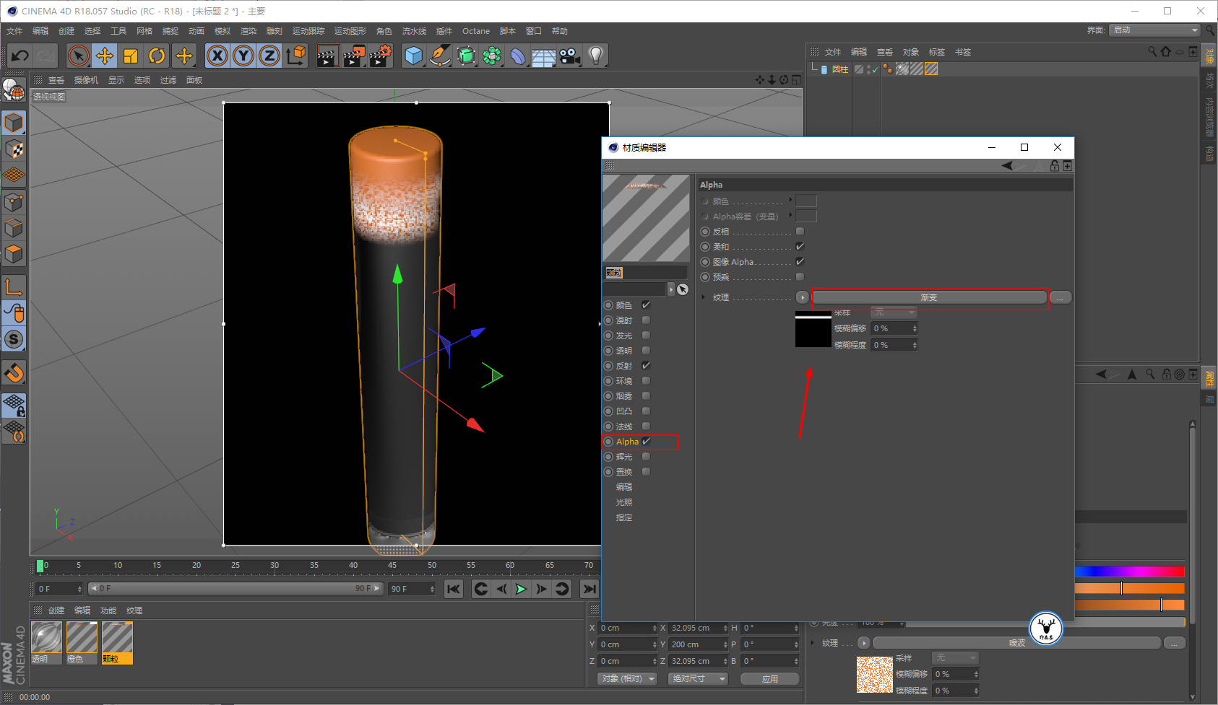This screenshot has width=1218, height=705.
Task: Enable the 发光 channel checkbox
Action: (x=647, y=336)
